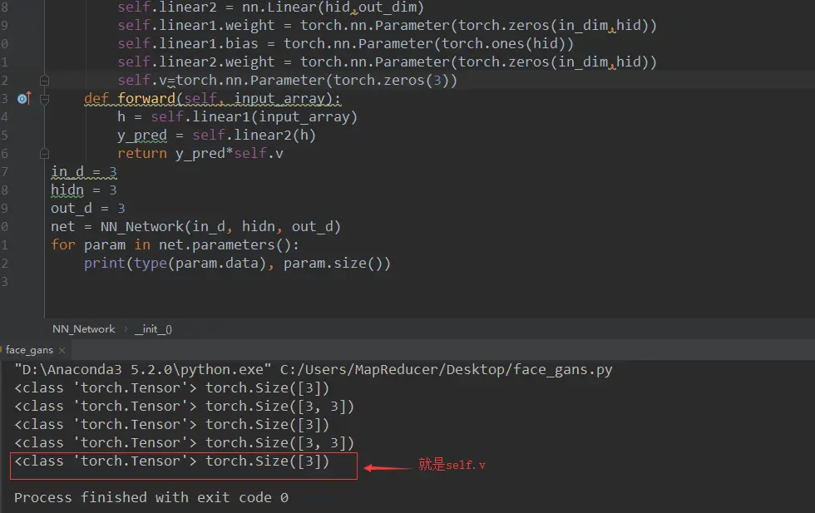Click the override gutter icon beside forward
Viewport: 815px width, 513px height.
point(24,98)
